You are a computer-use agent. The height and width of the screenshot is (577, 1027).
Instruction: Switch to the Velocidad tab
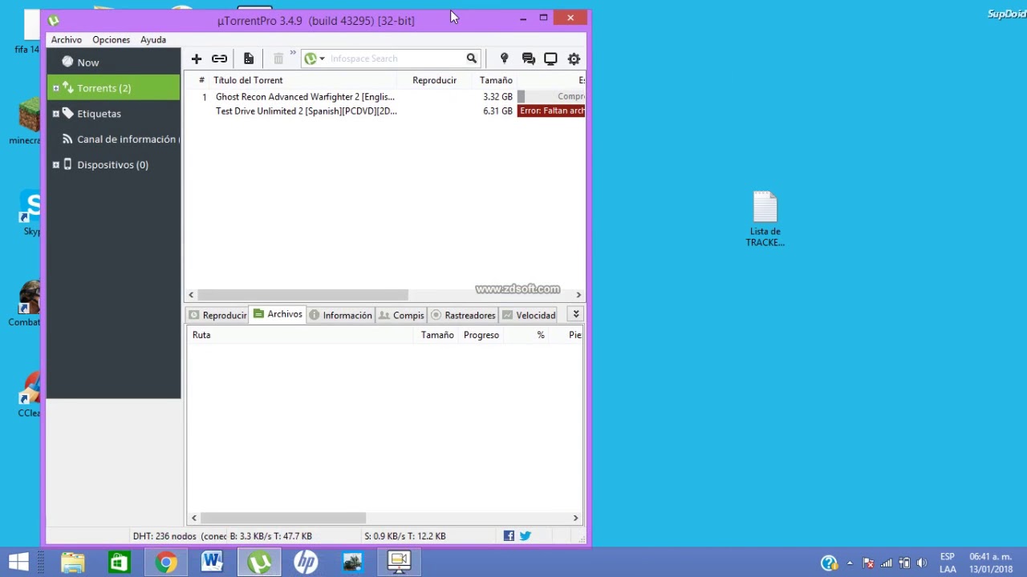click(x=529, y=315)
